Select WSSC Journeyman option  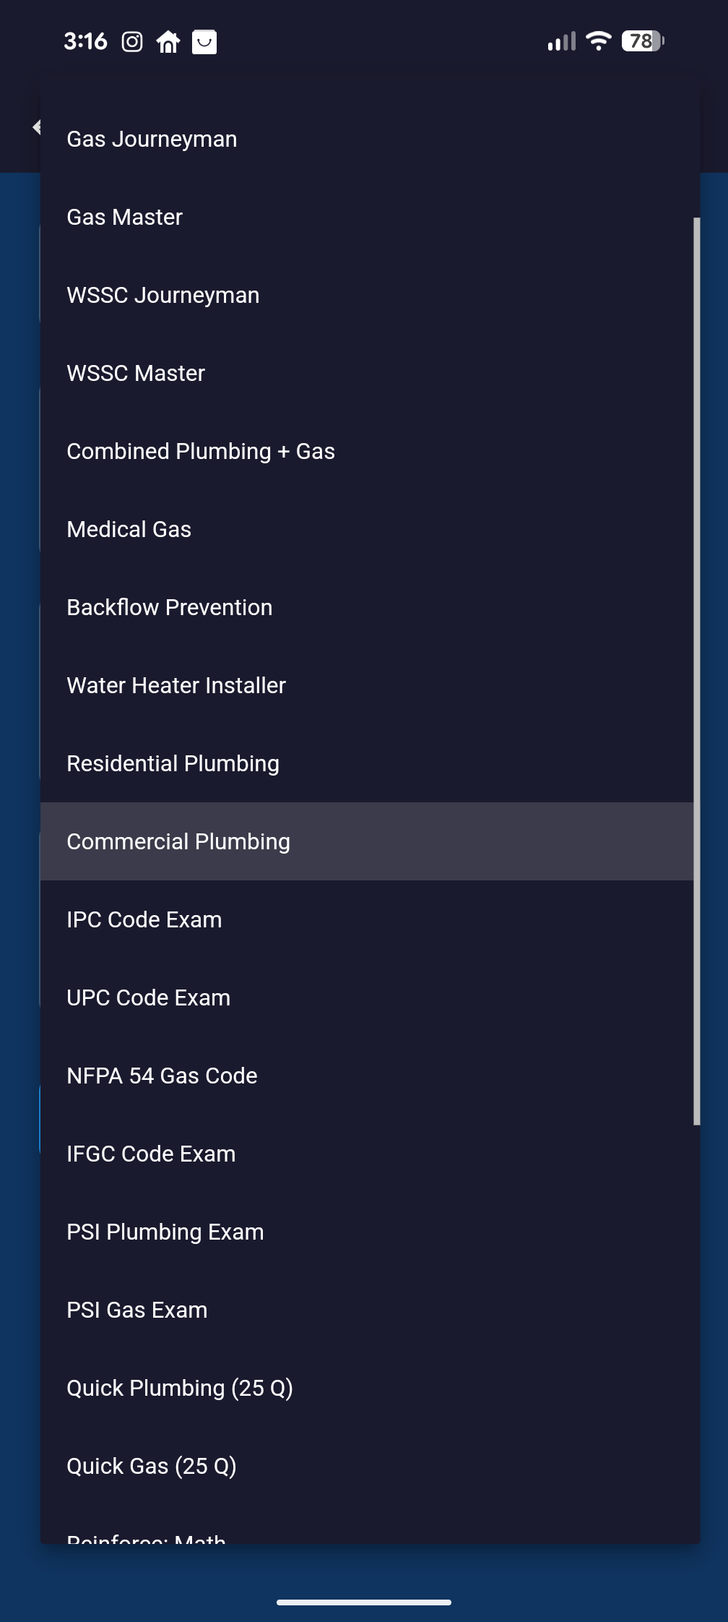coord(163,295)
